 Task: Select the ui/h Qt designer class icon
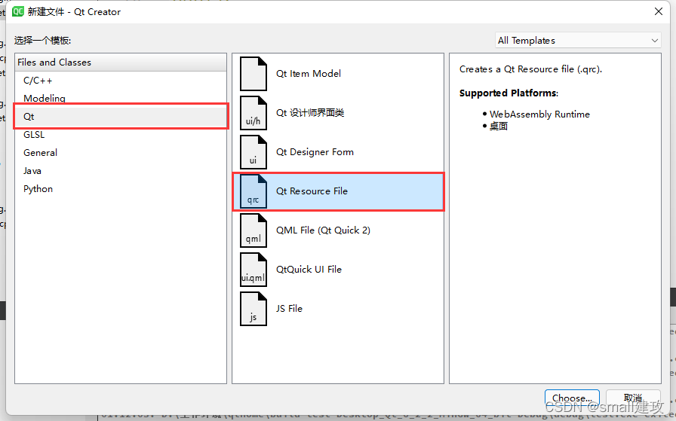pyautogui.click(x=253, y=113)
